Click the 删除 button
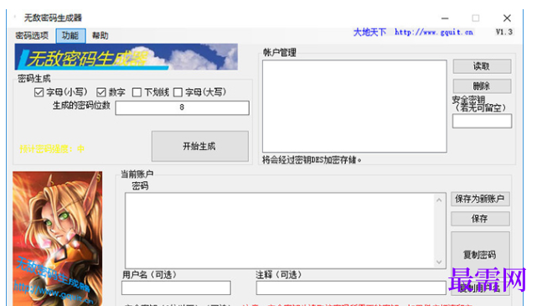The height and width of the screenshot is (306, 542). pos(482,86)
